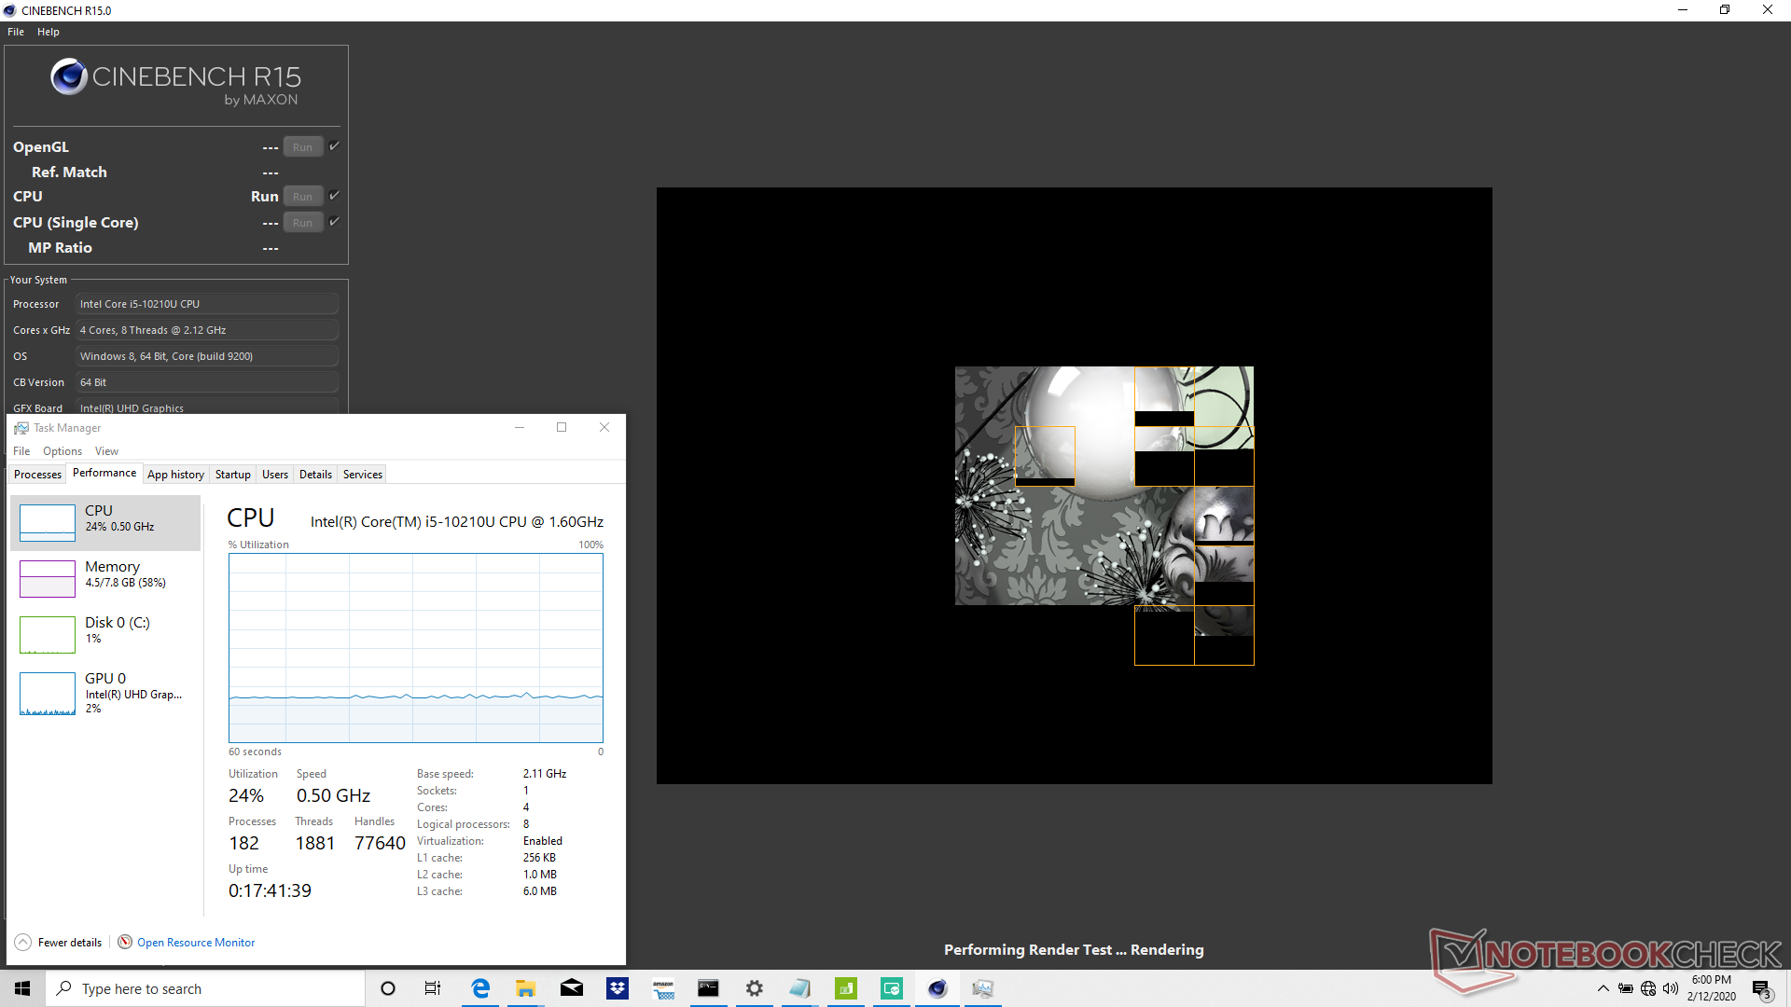This screenshot has height=1007, width=1791.
Task: Open Dropbox from the taskbar
Action: click(617, 988)
